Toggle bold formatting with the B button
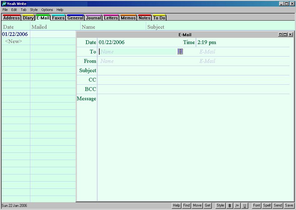The image size is (296, 210). (230, 206)
